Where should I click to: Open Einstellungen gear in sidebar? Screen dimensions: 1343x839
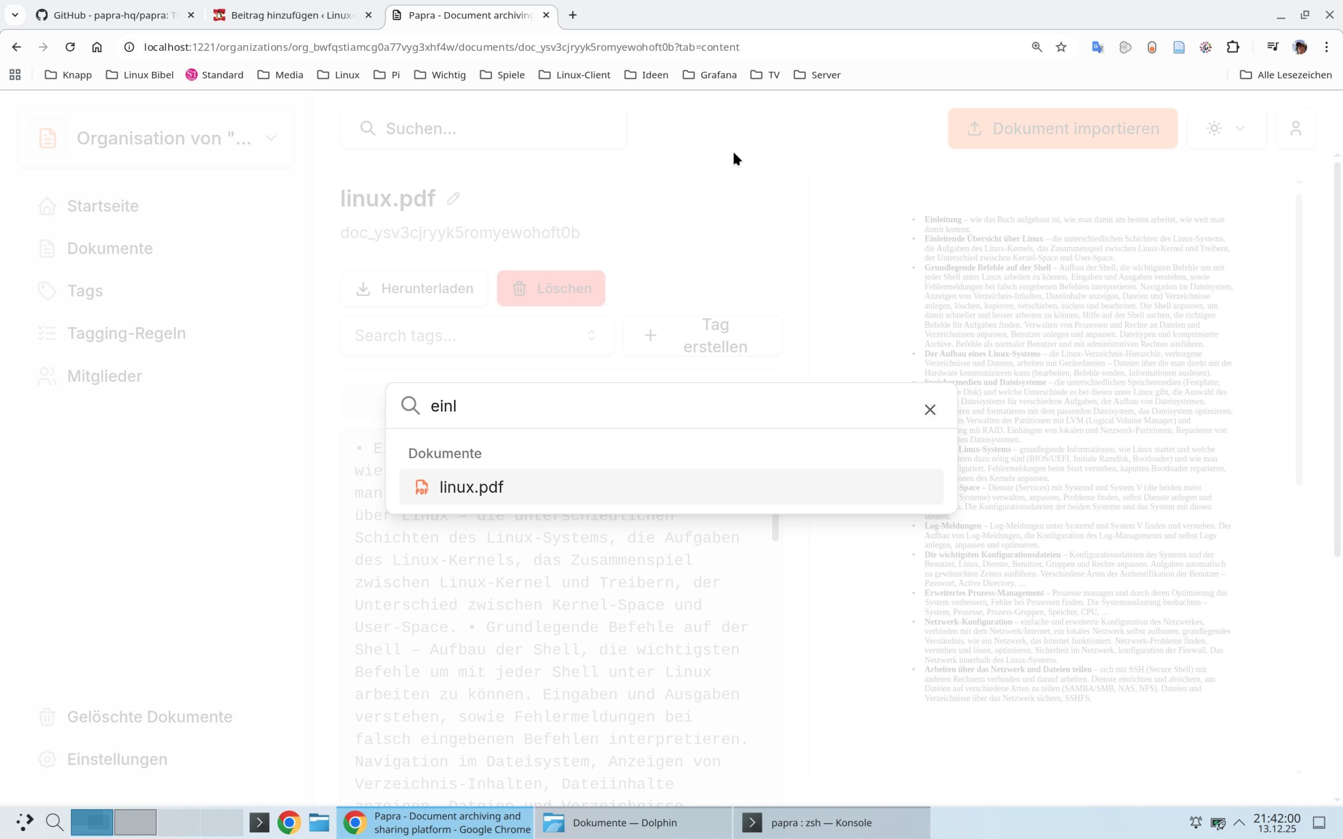tap(47, 759)
